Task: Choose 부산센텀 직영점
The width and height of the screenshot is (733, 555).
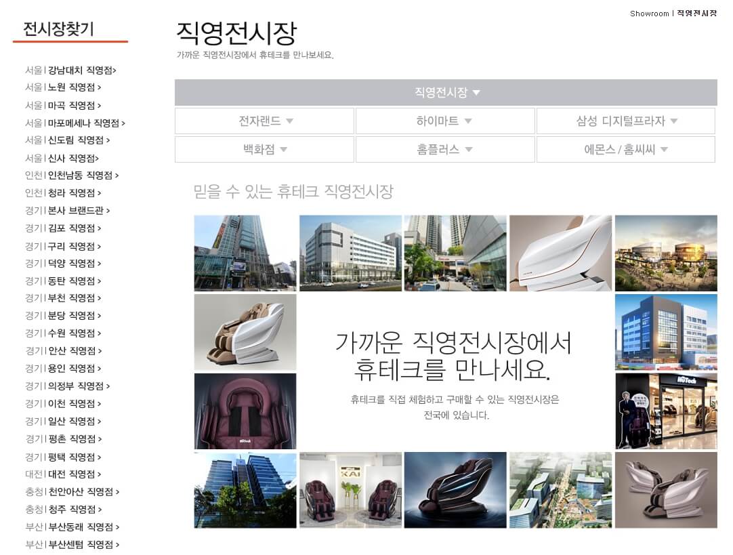Action: point(72,545)
